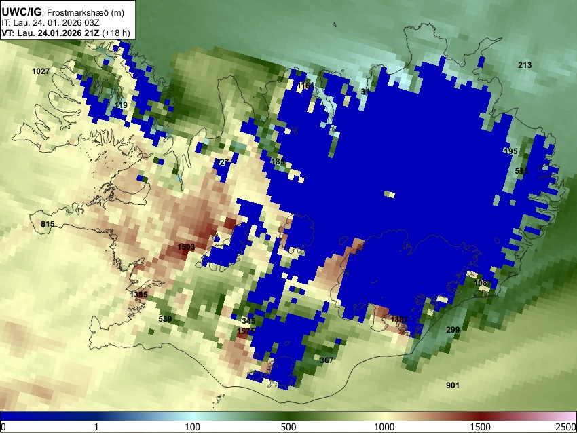Click the color scale label 1500

click(x=481, y=427)
